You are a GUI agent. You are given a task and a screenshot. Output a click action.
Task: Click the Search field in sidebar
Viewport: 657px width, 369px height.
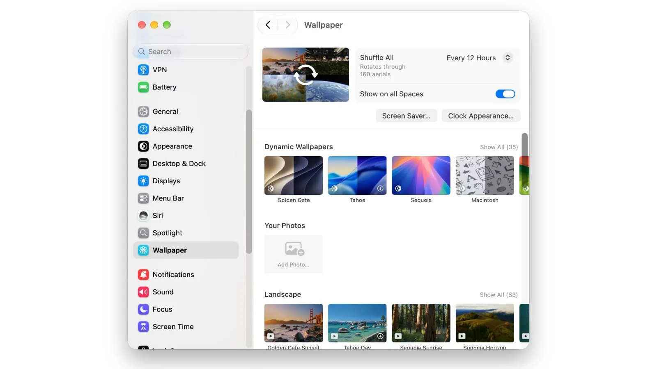point(191,52)
